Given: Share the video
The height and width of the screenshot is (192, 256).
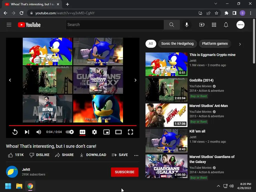Looking at the screenshot, I should 64,155.
